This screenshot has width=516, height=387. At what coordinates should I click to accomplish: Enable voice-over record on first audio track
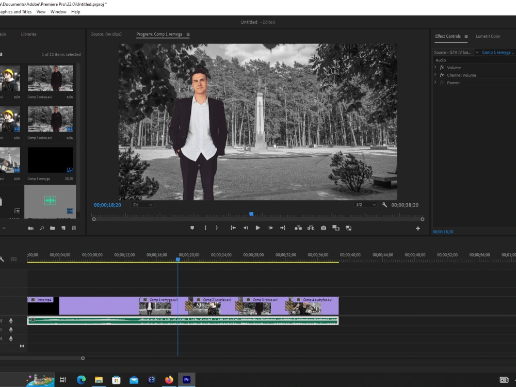point(11,320)
